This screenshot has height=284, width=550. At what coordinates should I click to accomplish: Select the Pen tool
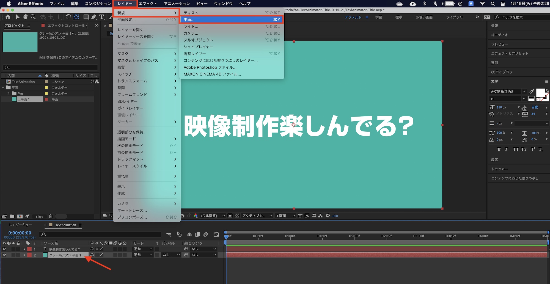pos(94,17)
